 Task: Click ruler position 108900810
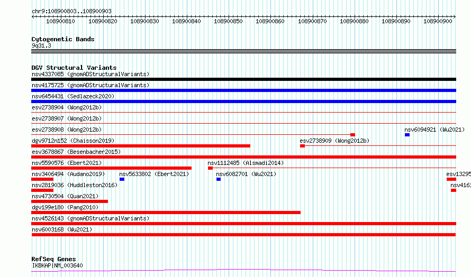(60, 21)
